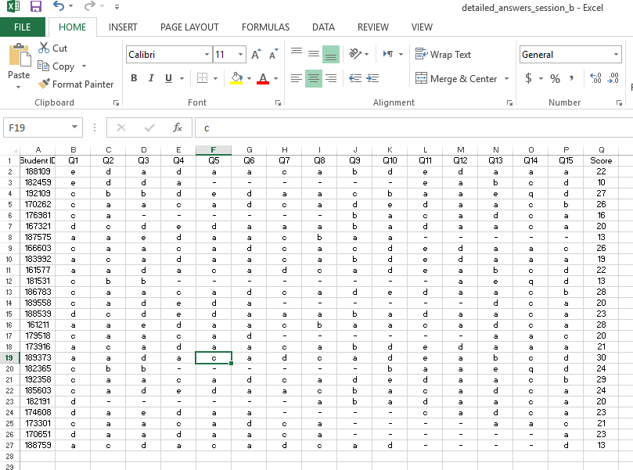The image size is (633, 470).
Task: Toggle the Underline formatting
Action: point(166,79)
